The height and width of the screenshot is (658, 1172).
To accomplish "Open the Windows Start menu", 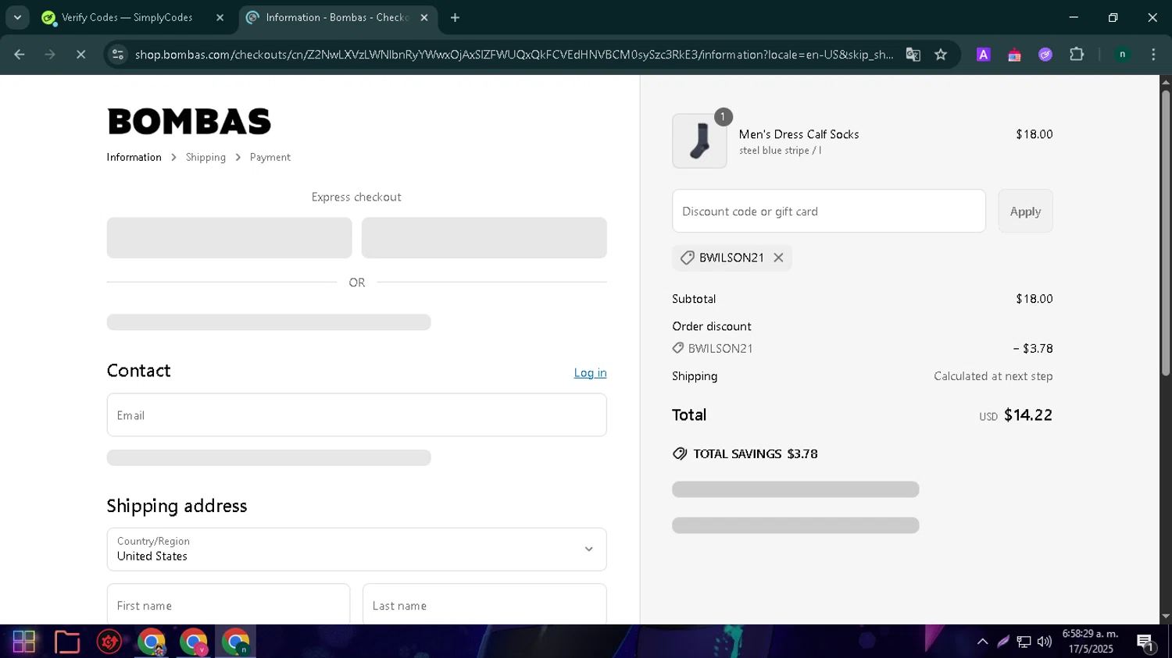I will (24, 642).
